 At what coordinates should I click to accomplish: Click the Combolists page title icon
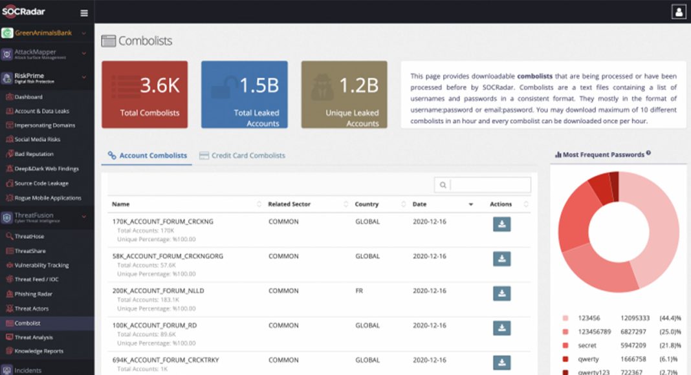pos(109,41)
